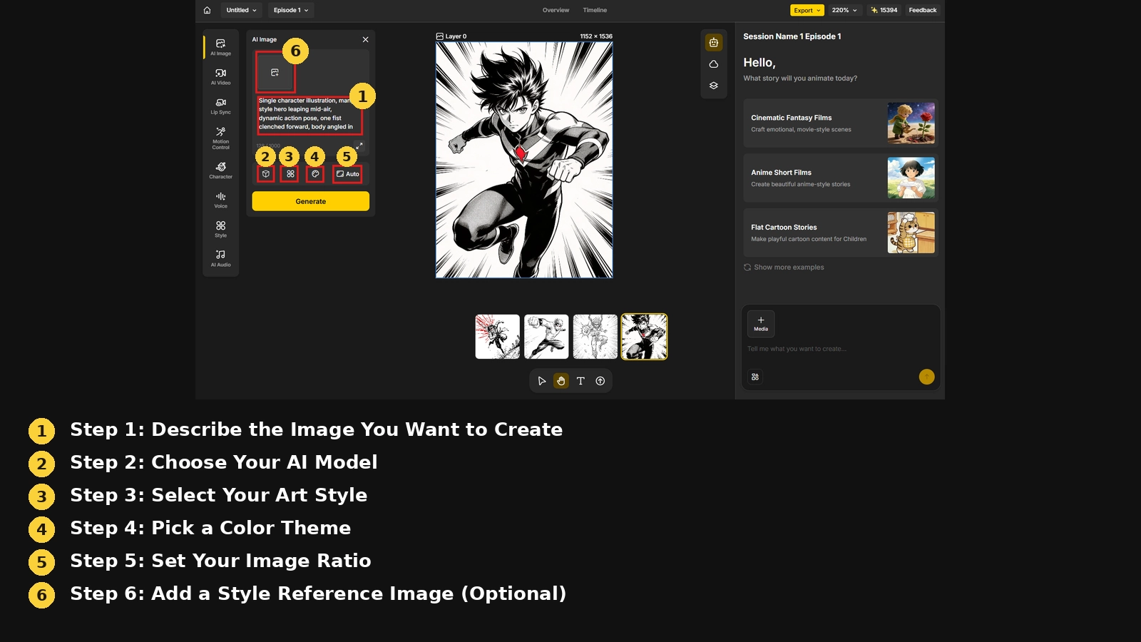
Task: Click the Layer 0 label
Action: pos(451,36)
